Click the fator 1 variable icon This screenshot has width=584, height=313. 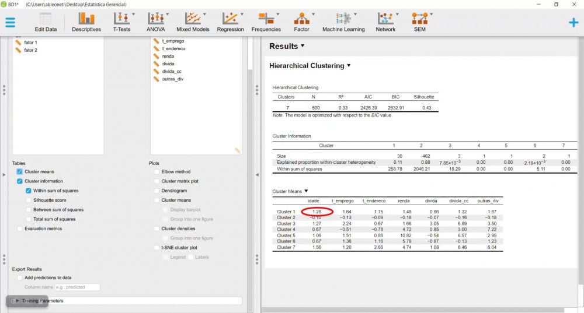18,43
